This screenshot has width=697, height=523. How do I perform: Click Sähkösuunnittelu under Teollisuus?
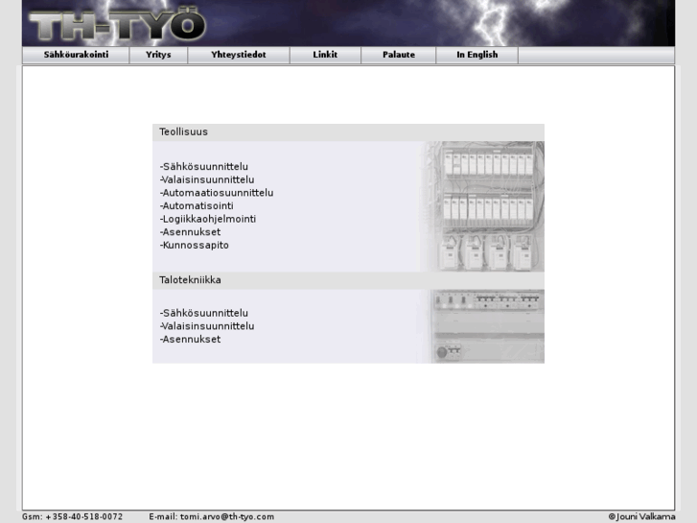coord(204,166)
